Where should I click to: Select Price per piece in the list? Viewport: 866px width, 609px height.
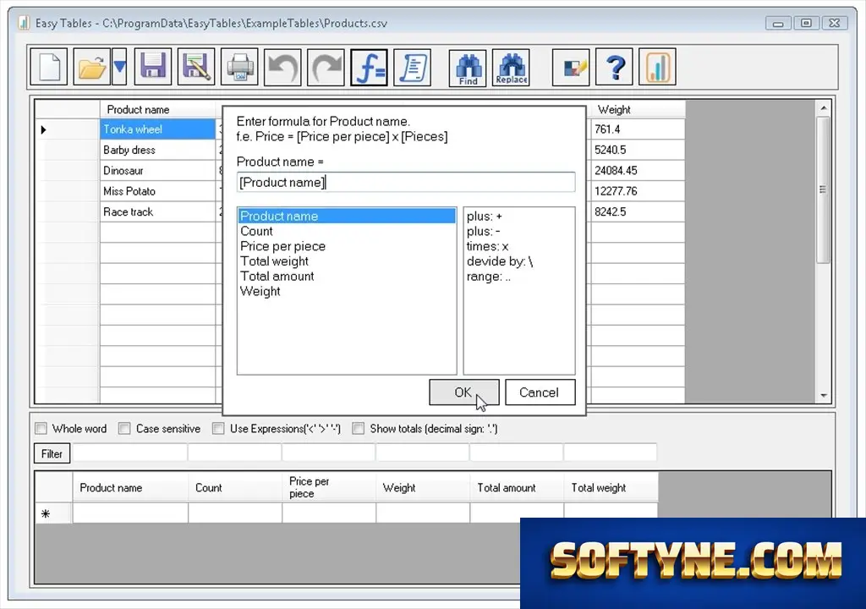tap(282, 246)
